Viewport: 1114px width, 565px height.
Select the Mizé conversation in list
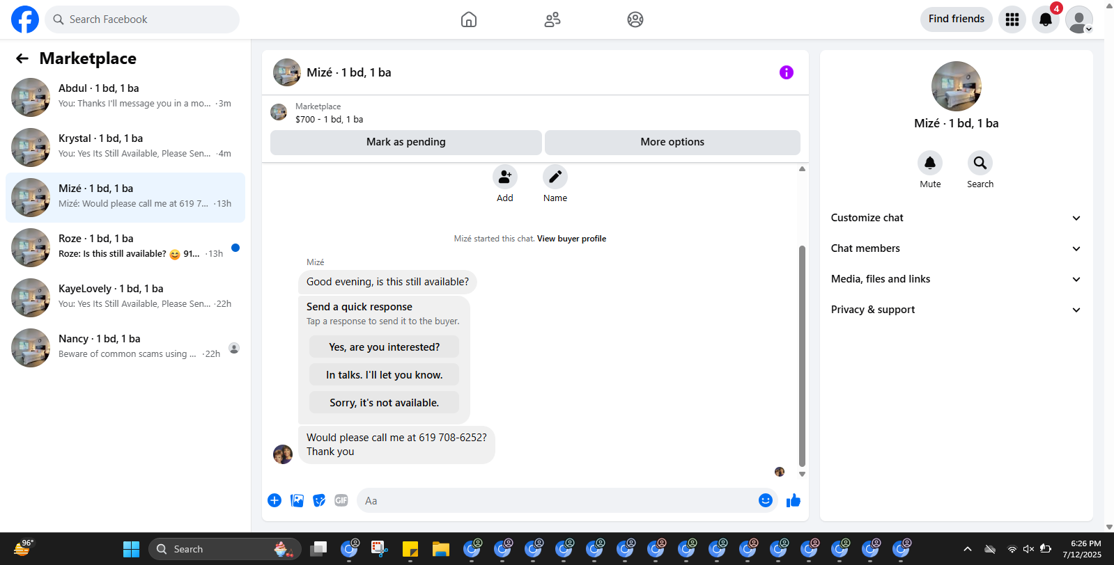(125, 198)
